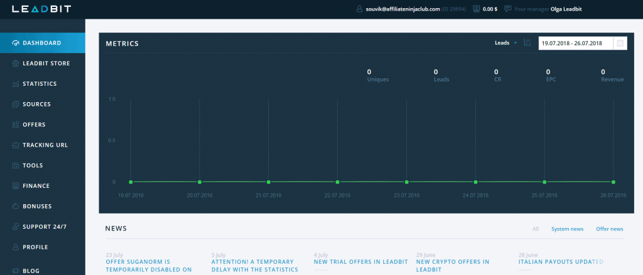Open Tools menu item

pos(43,166)
